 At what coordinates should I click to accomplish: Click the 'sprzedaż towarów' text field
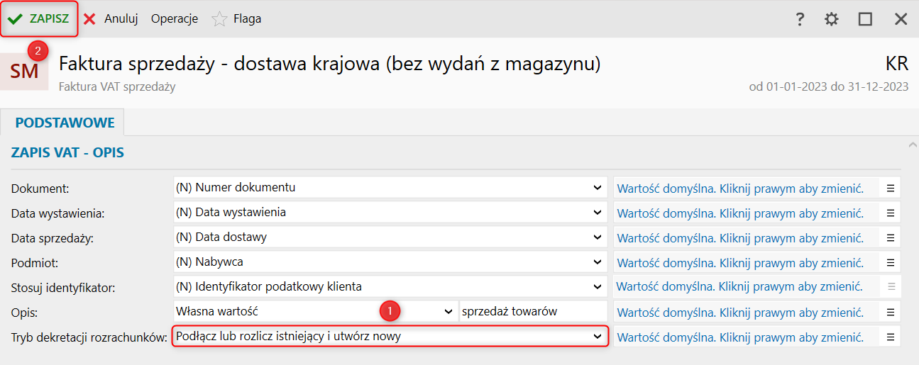point(534,312)
